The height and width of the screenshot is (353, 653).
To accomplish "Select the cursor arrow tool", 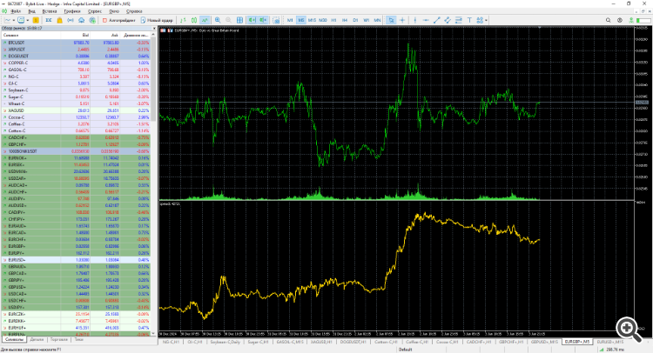I will pos(391,20).
